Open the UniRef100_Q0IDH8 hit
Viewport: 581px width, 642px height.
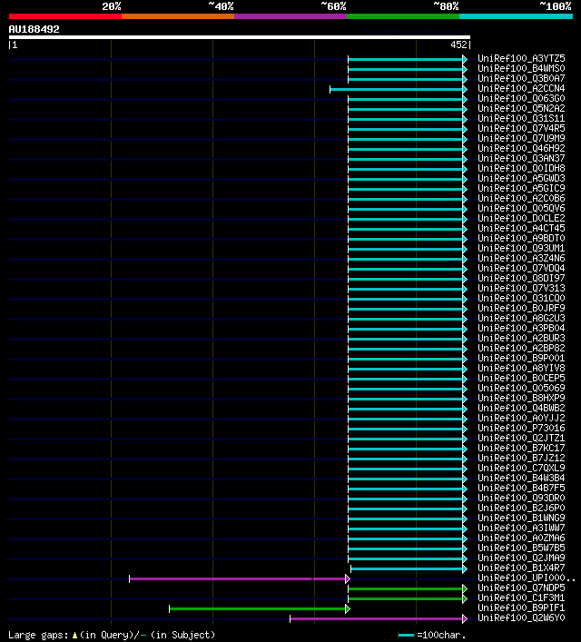tap(521, 168)
